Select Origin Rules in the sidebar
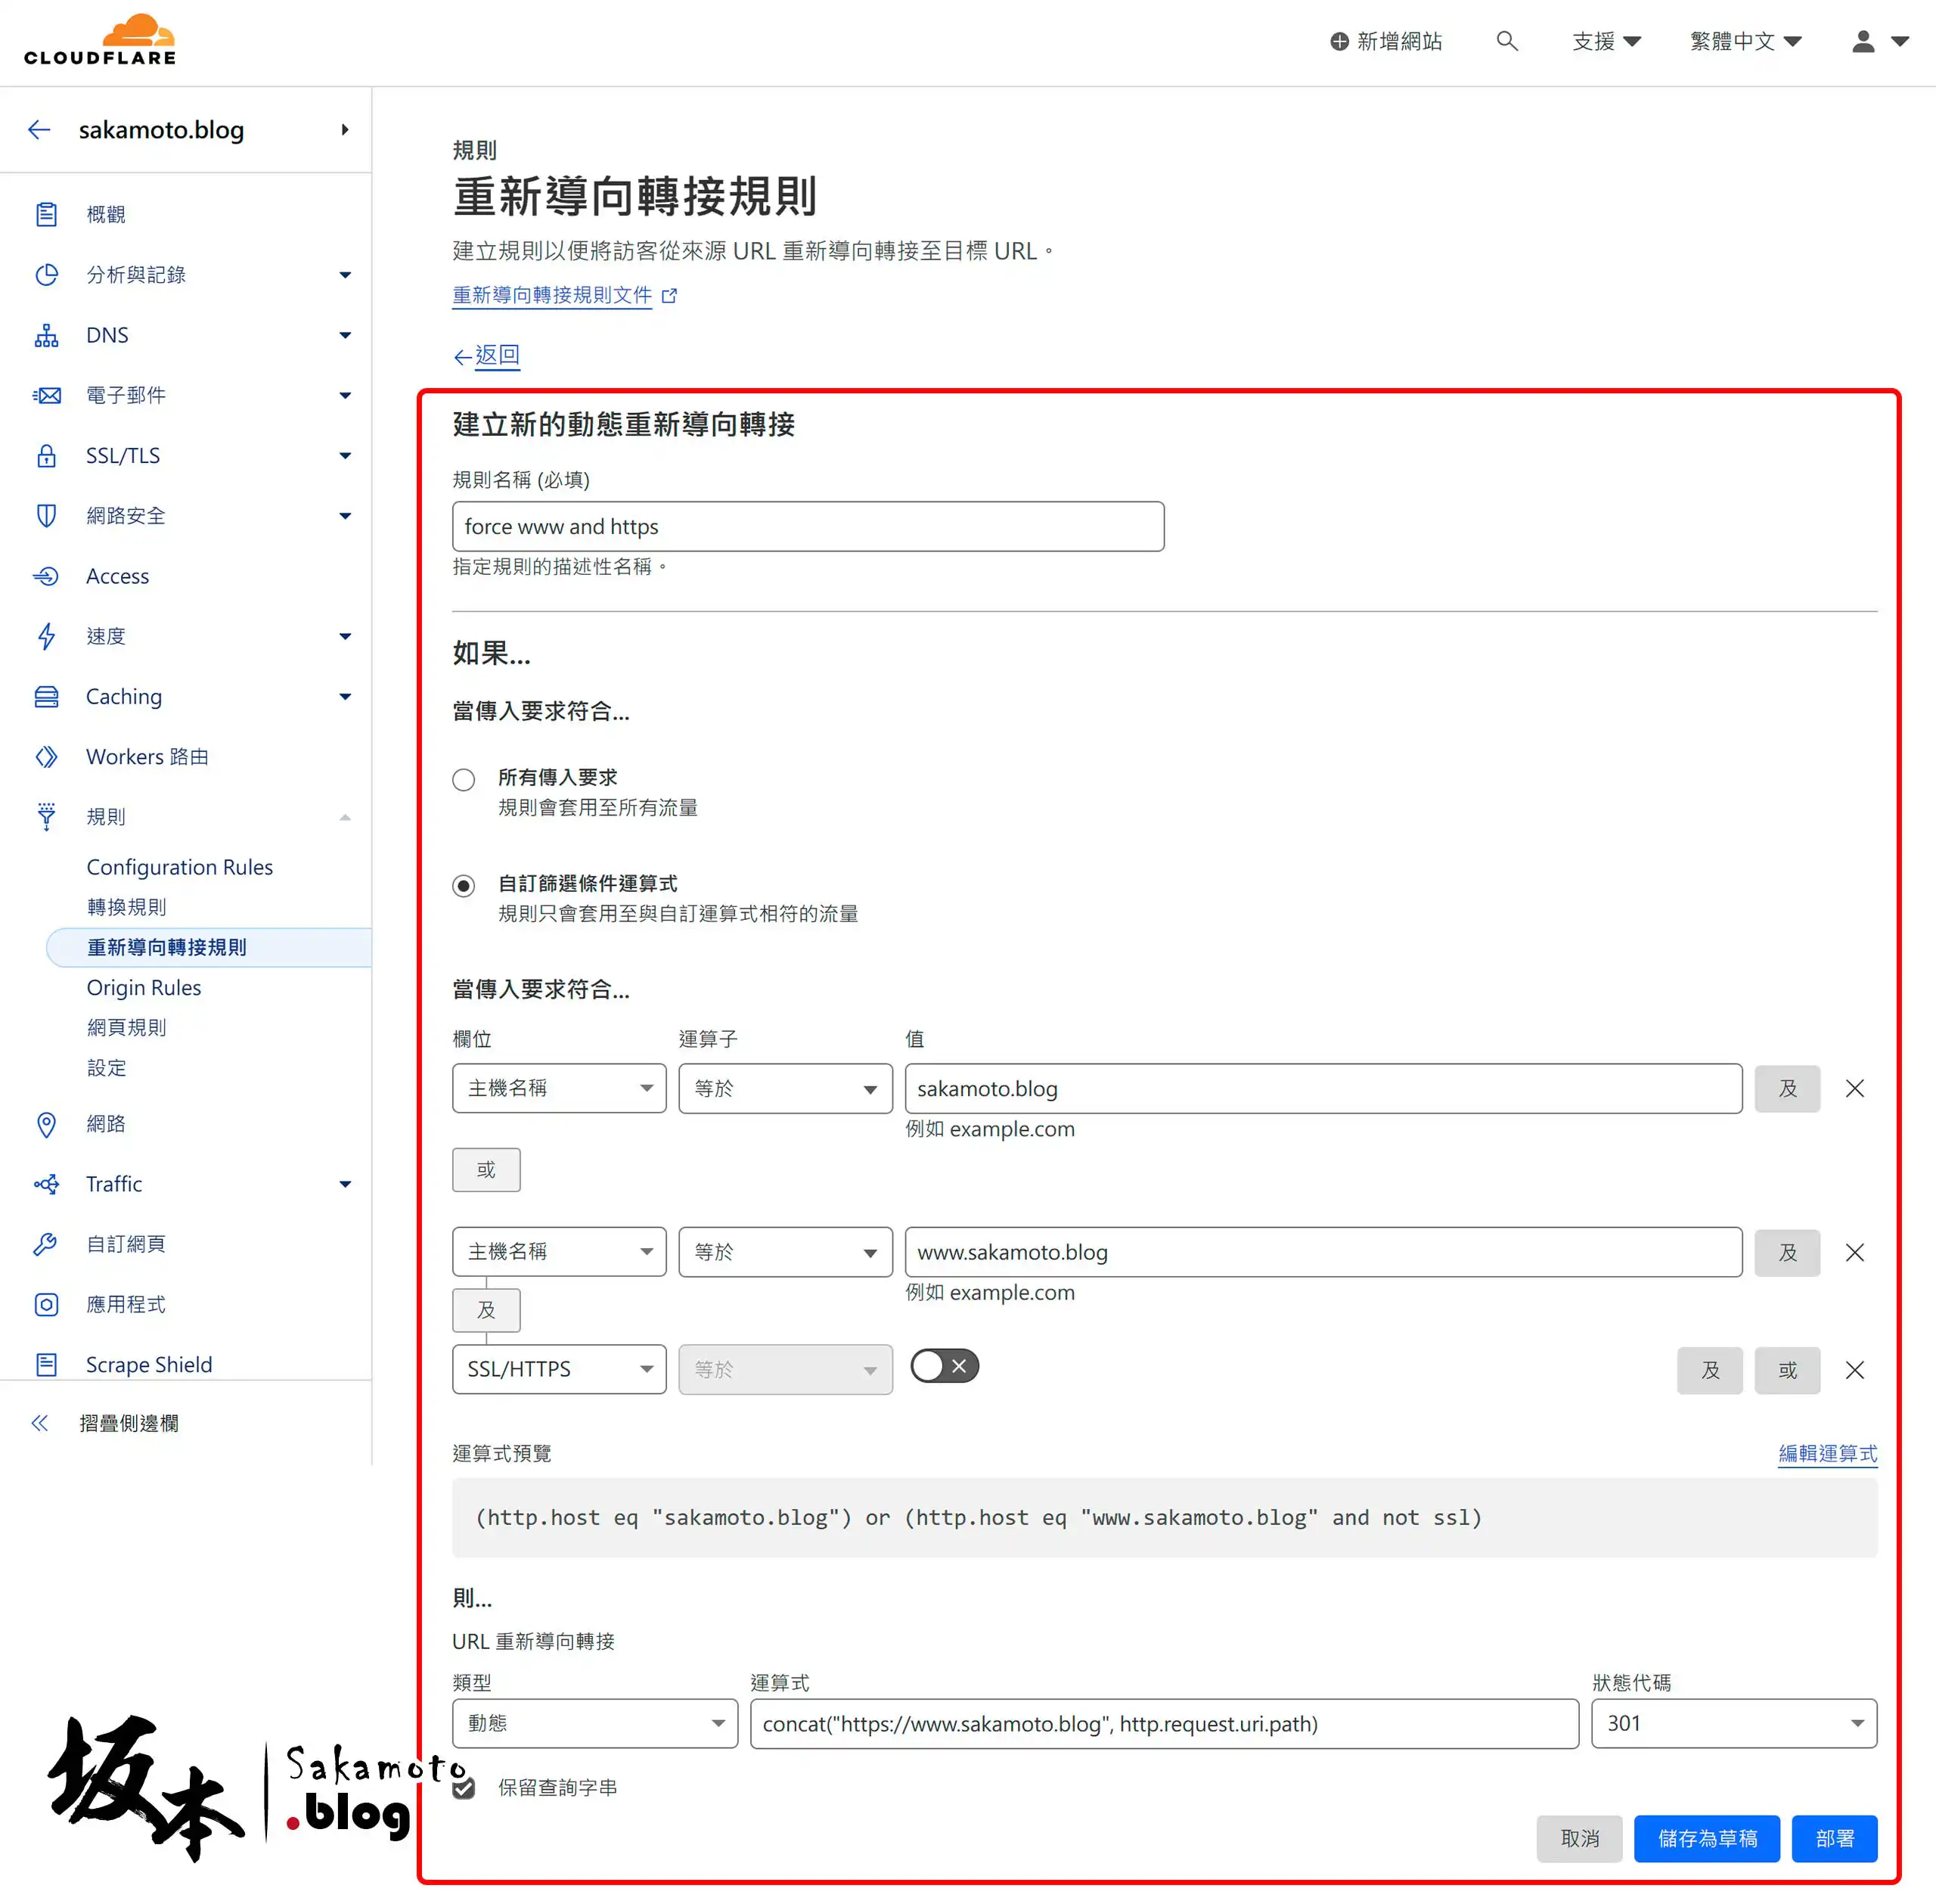Screen dimensions: 1936x1904 144,987
